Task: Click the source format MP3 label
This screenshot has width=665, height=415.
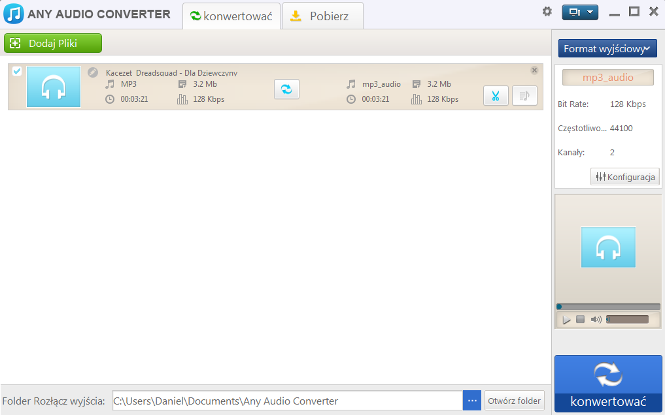Action: (129, 84)
